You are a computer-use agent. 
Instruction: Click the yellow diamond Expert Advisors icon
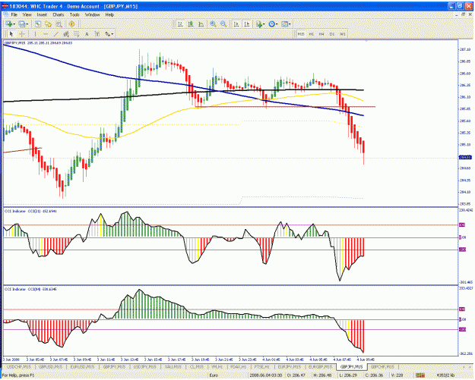[71, 24]
